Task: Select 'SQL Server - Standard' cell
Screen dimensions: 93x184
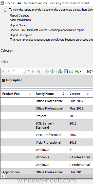Action: tap(45, 125)
